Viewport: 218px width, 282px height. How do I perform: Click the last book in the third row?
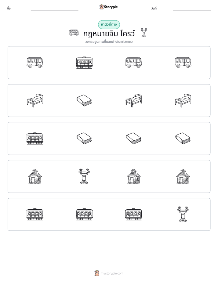pos(183,138)
